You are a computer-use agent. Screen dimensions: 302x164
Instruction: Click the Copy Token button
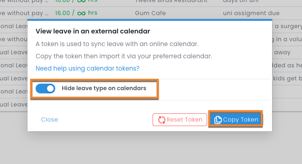pyautogui.click(x=236, y=120)
